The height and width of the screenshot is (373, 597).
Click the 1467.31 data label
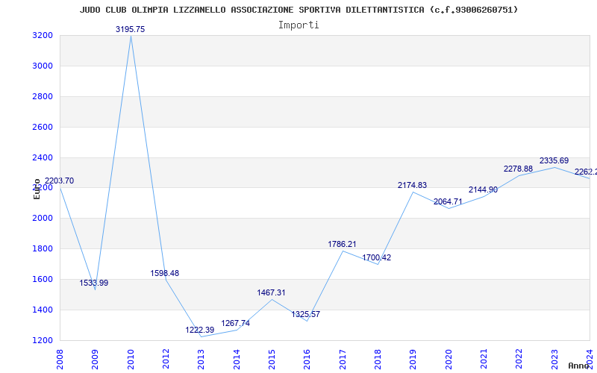pos(271,292)
